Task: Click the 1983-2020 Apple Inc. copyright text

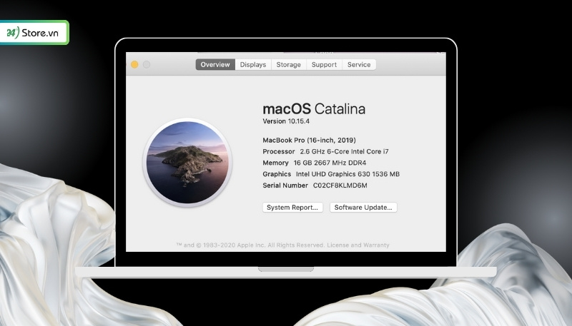Action: pos(250,245)
